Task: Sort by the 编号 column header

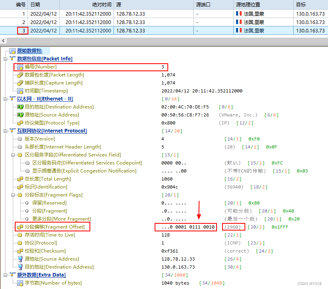Action: click(14, 5)
